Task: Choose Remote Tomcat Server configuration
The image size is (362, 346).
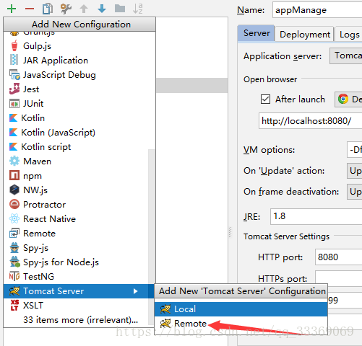Action: (x=241, y=324)
